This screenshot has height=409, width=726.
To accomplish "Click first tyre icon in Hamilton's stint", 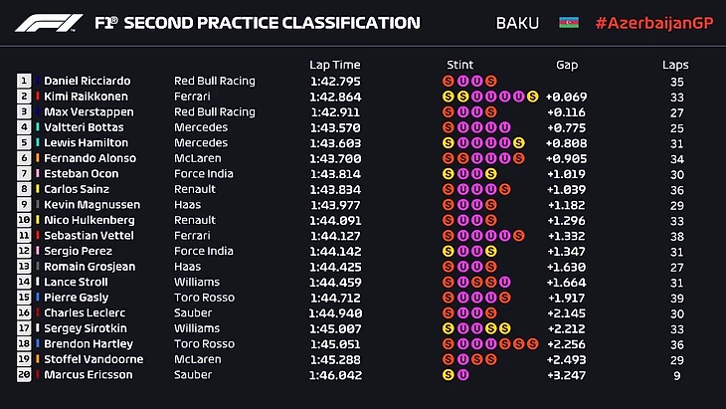I will point(450,143).
